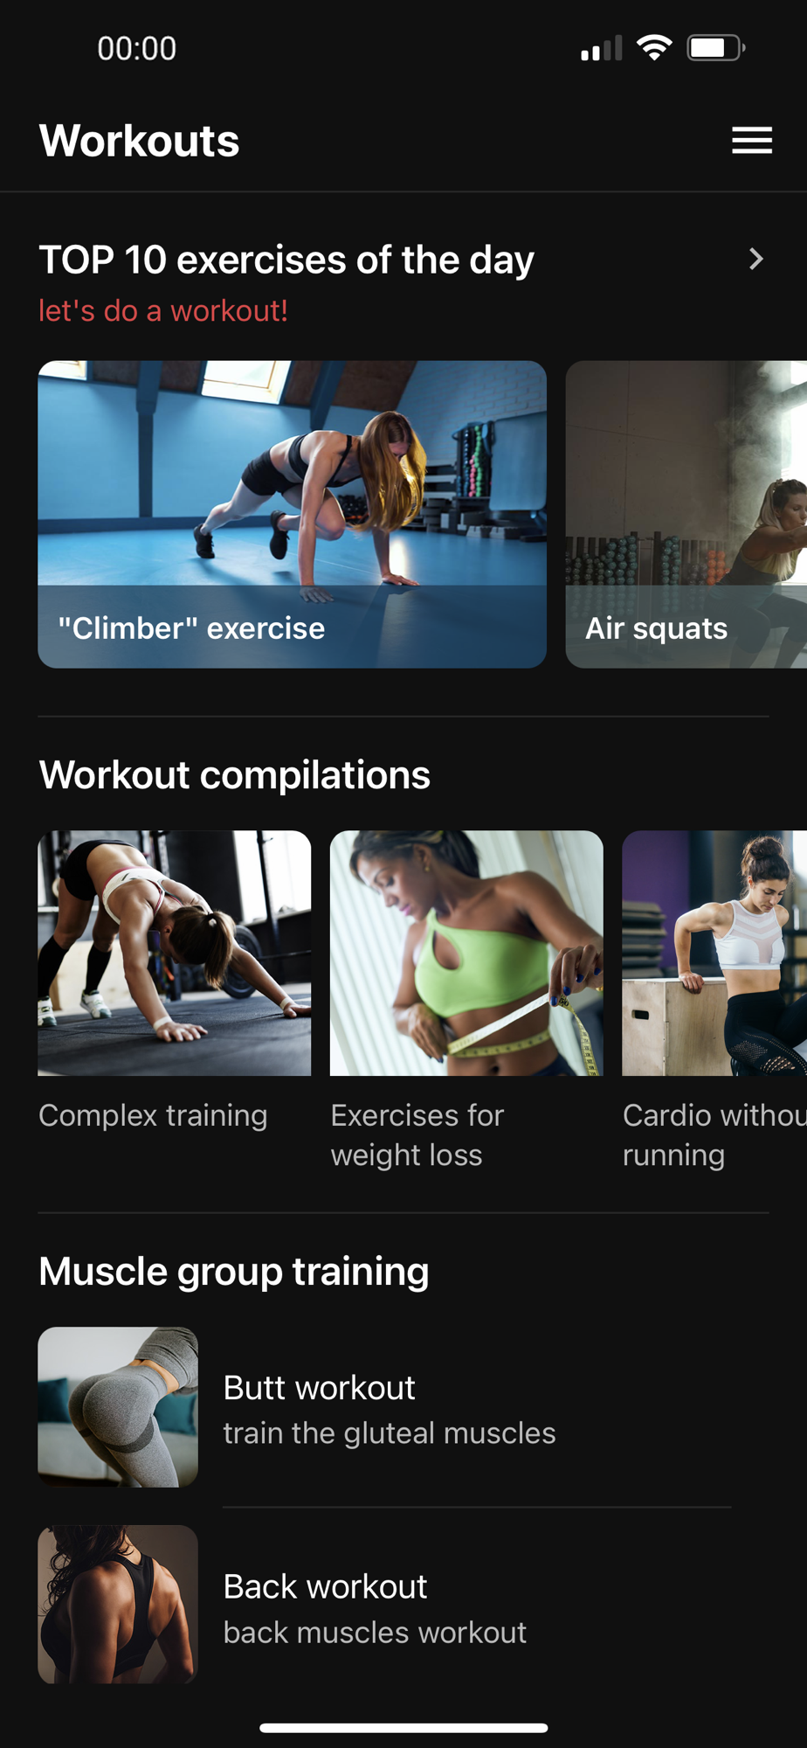Open the Air squats card
This screenshot has width=807, height=1748.
(x=686, y=514)
